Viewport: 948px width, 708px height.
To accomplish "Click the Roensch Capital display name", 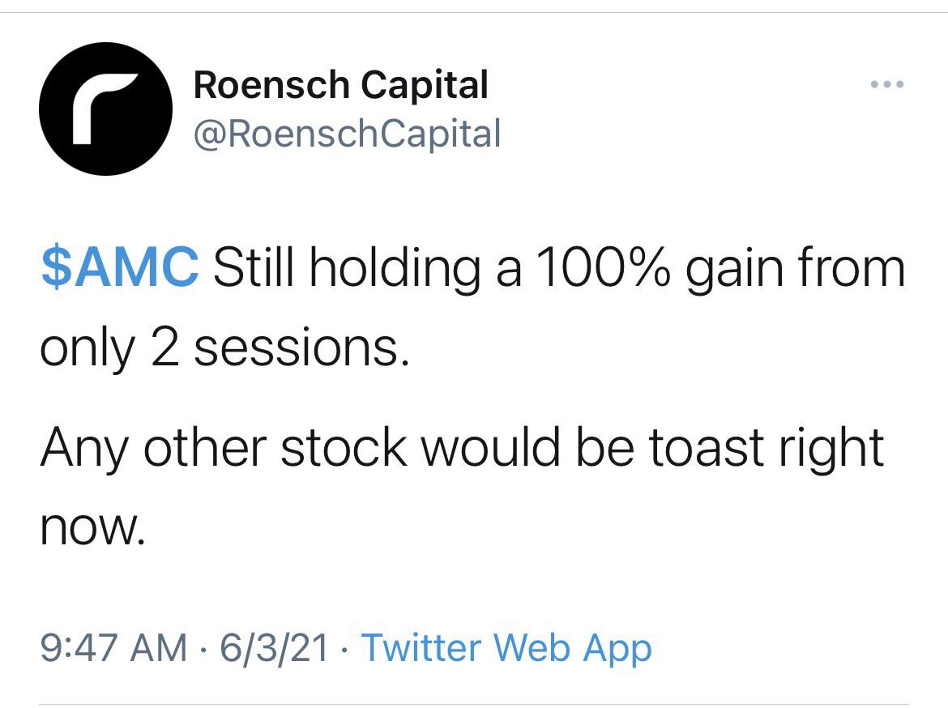I will pos(340,83).
